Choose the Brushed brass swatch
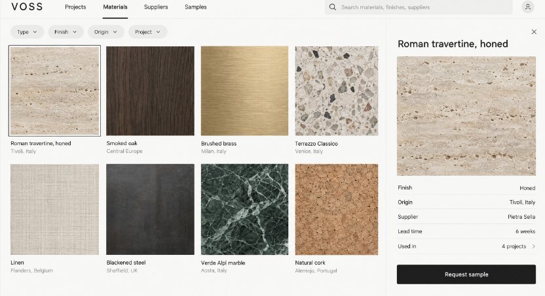This screenshot has width=545, height=296. [244, 91]
